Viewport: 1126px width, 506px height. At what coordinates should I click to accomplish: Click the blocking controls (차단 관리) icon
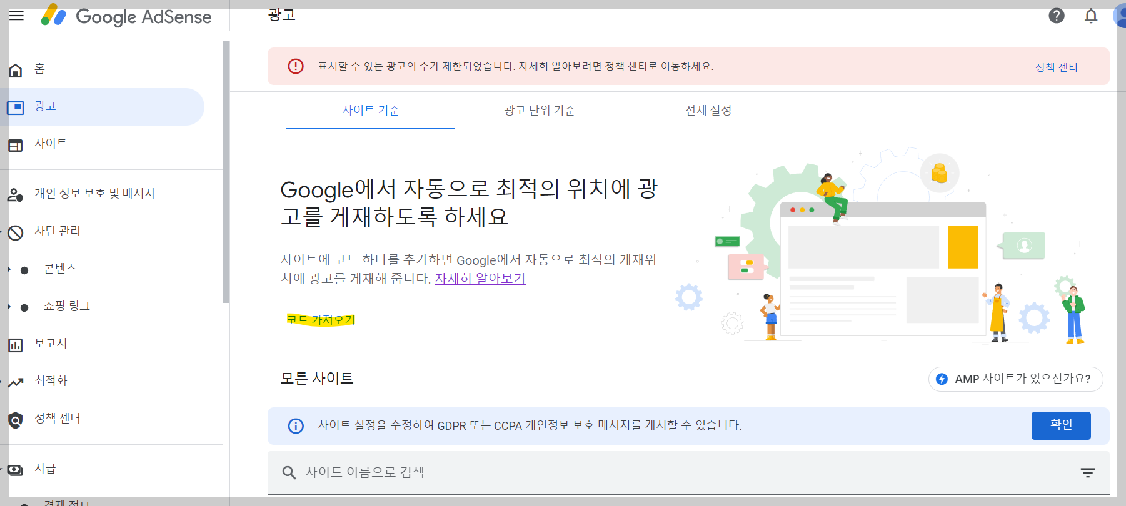(16, 232)
